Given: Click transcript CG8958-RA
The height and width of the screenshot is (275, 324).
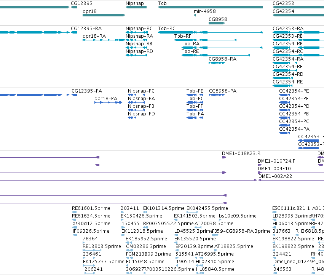Looking at the screenshot, I should [x=217, y=63].
